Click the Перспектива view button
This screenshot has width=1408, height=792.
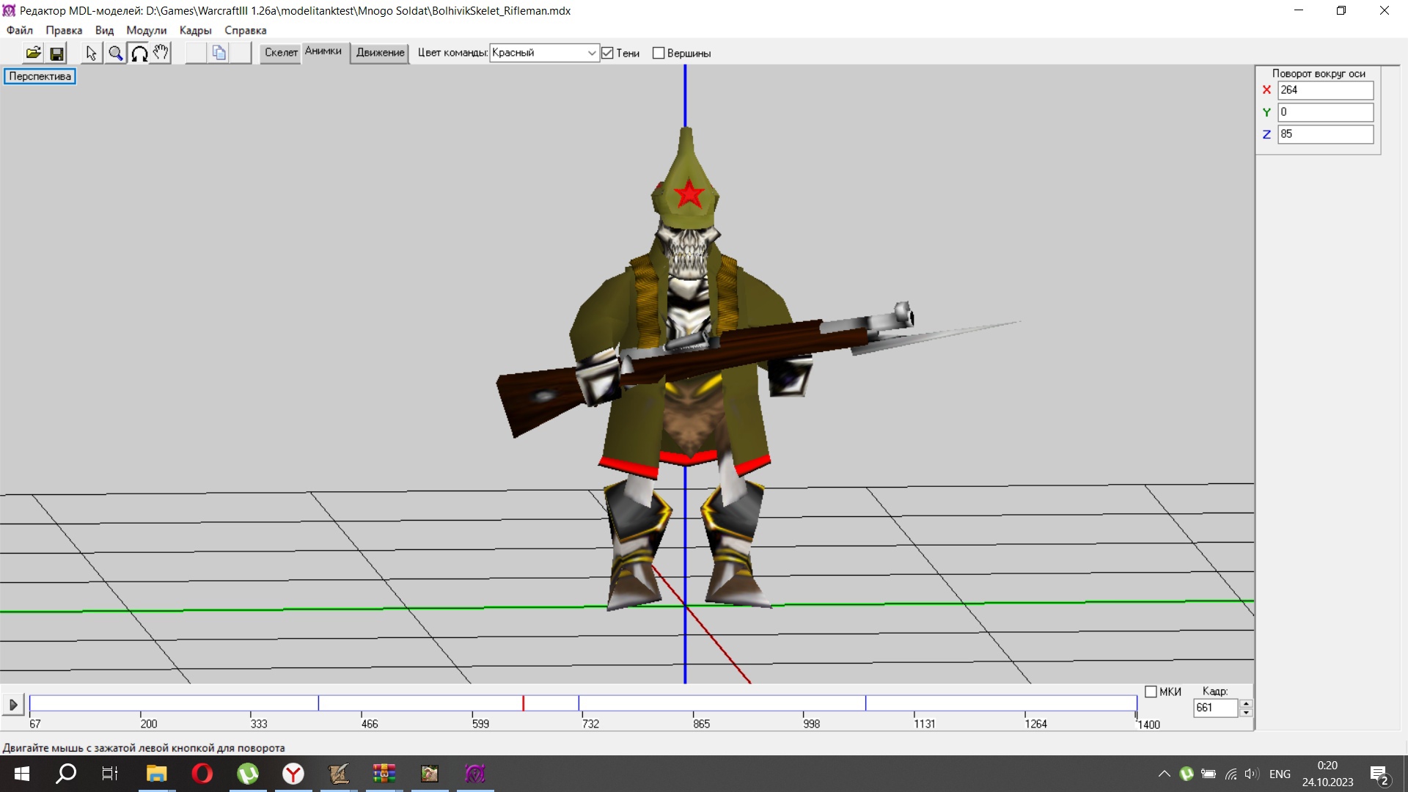[x=40, y=76]
